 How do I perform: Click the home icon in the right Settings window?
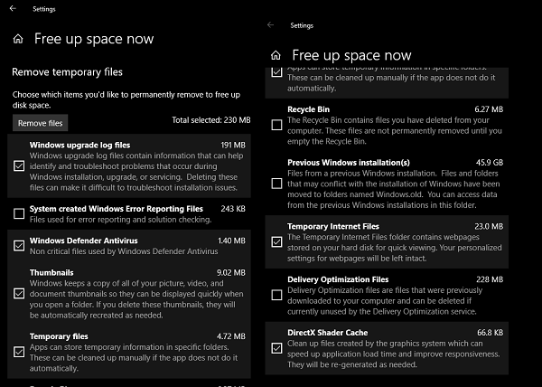pos(276,55)
